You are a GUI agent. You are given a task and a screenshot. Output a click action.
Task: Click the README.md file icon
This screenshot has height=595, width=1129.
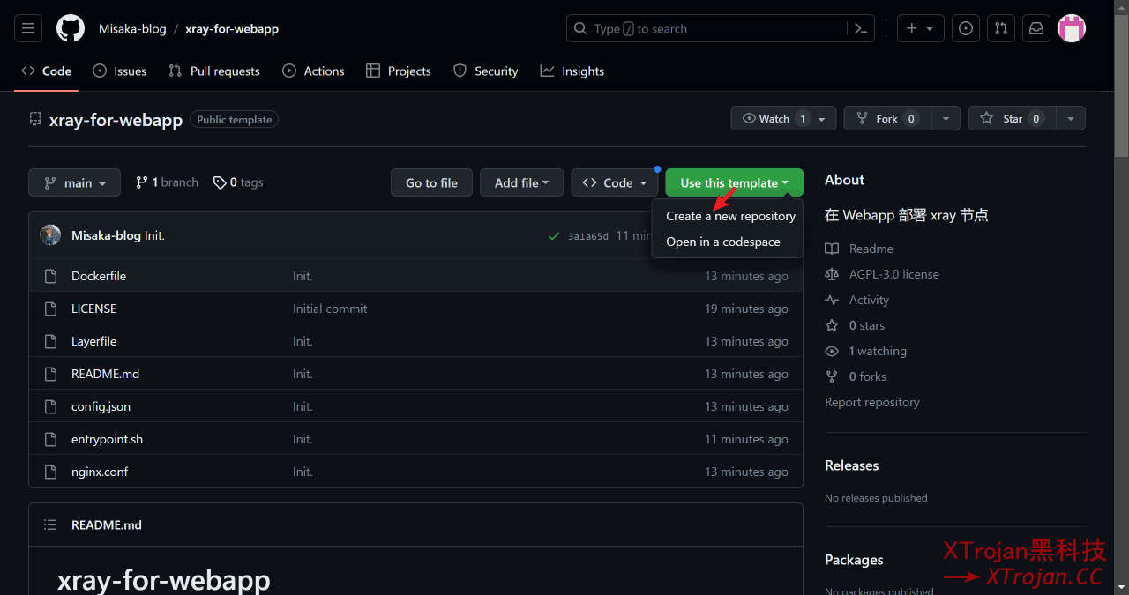[50, 374]
